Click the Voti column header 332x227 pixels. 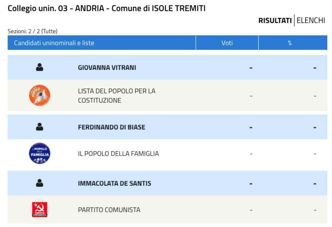coord(227,43)
